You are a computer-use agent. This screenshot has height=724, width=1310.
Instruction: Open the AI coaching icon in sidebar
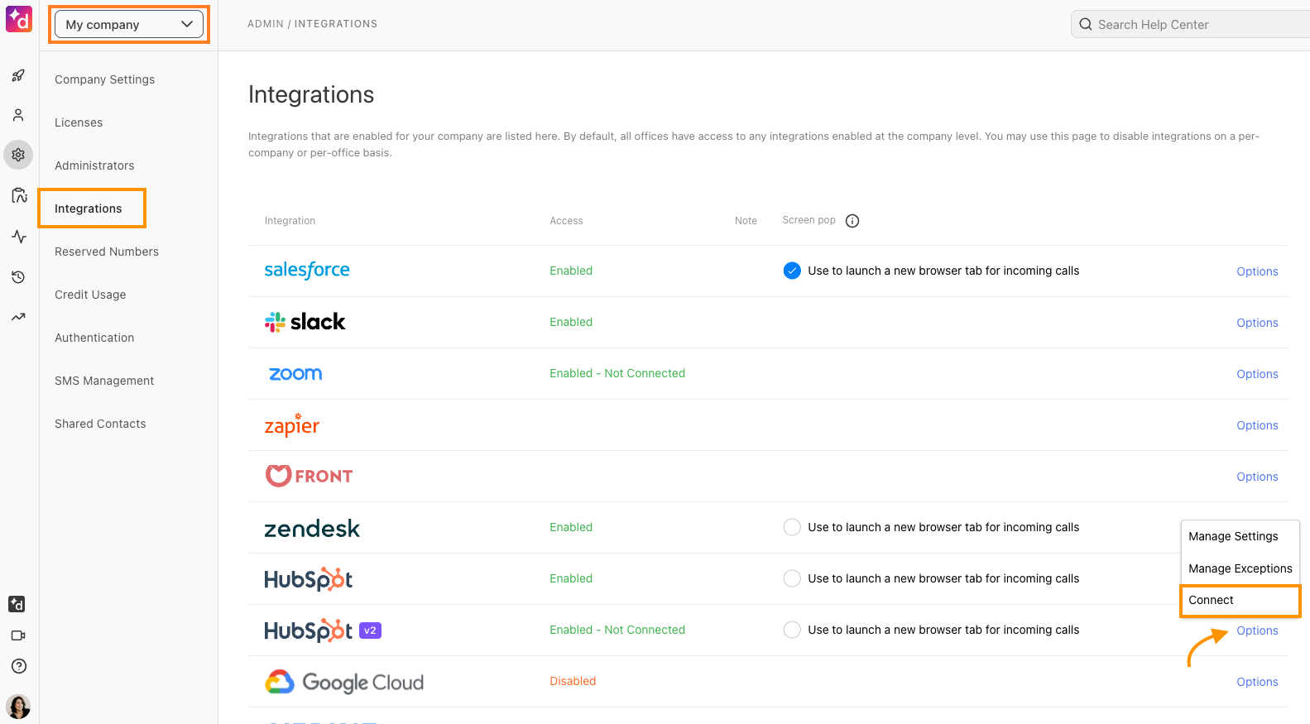[x=19, y=195]
